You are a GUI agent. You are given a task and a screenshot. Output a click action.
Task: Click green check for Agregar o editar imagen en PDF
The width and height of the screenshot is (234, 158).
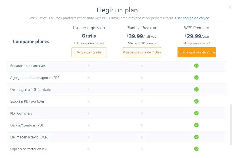click(x=196, y=78)
